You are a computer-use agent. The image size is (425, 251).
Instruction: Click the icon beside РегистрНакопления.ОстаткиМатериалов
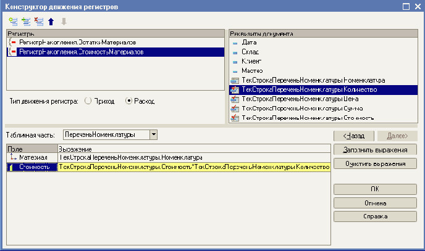click(14, 42)
